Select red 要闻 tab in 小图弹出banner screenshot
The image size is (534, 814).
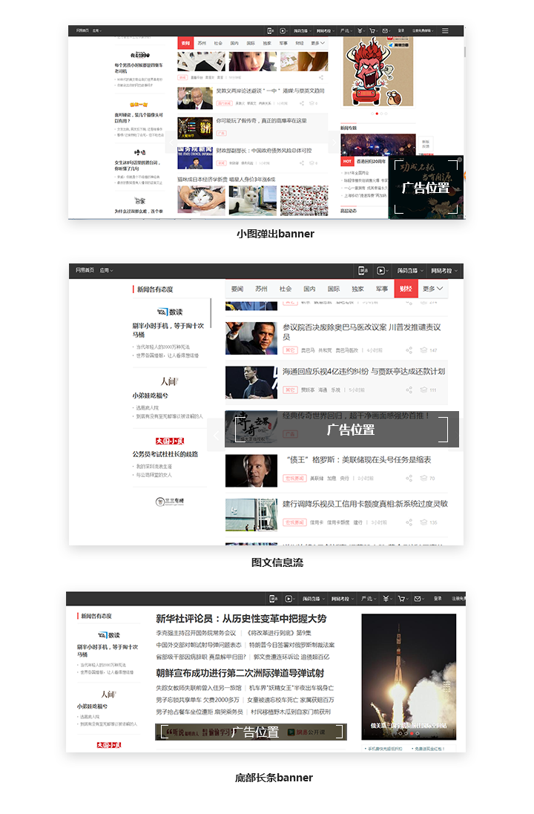tap(185, 43)
